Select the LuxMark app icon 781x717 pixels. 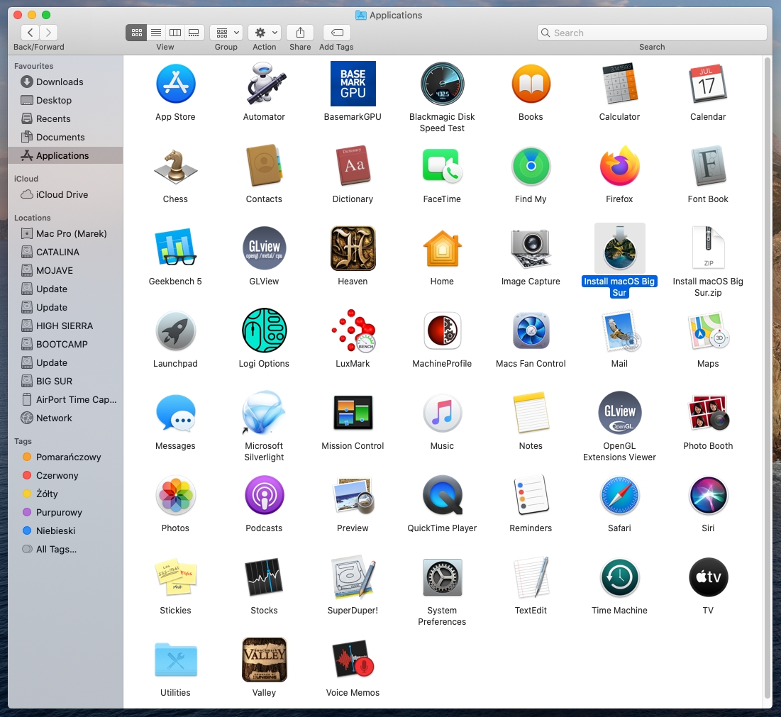[353, 330]
